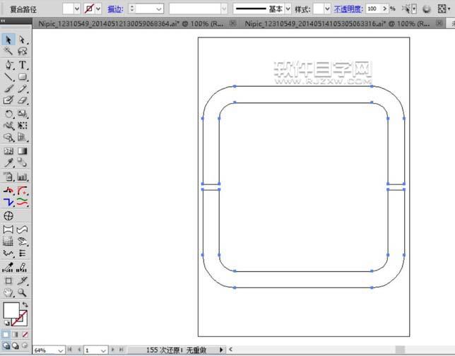Open status bar options arrow
The height and width of the screenshot is (356, 455).
(221, 350)
